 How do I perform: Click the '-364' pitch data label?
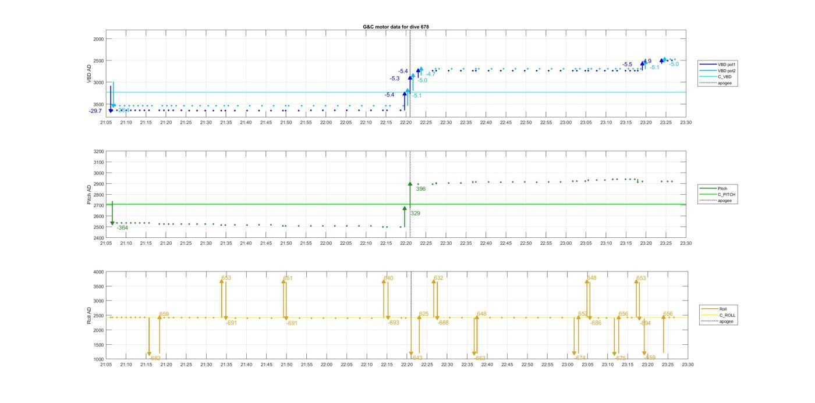(x=122, y=228)
